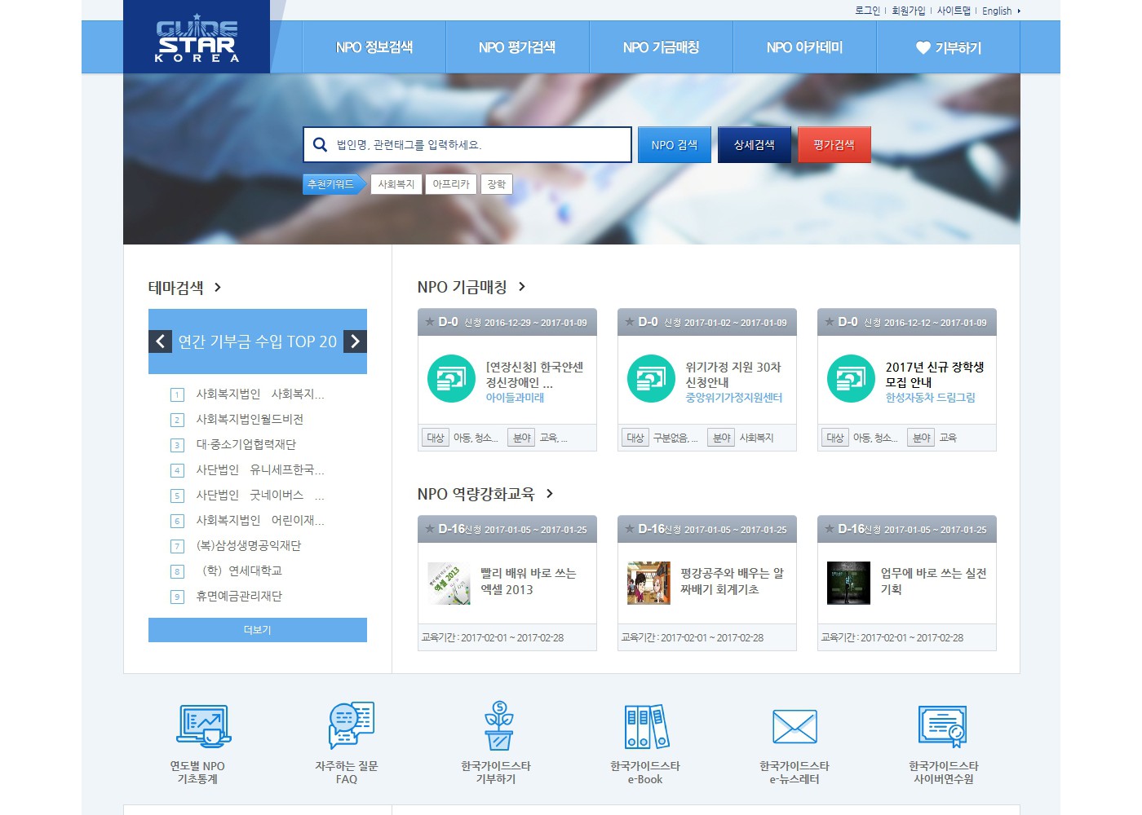Expand the NPO 역량강화교육 section arrow
This screenshot has height=815, width=1142.
550,494
